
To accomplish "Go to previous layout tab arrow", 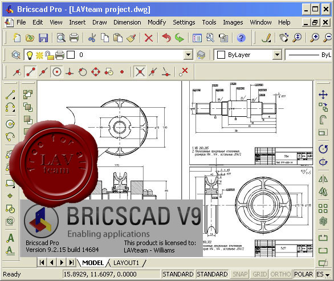I will tap(52, 262).
